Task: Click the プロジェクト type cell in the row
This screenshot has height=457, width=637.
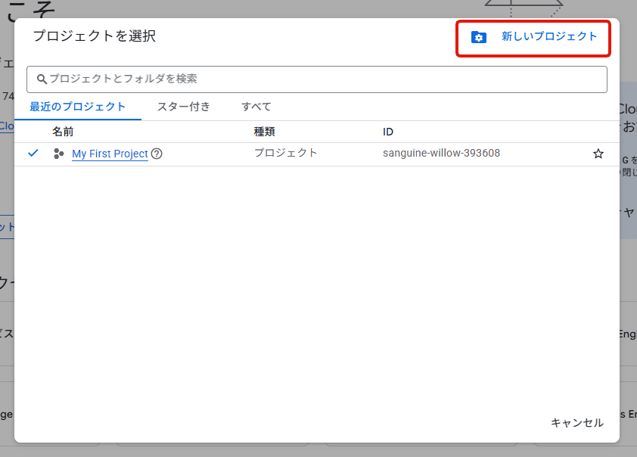Action: click(285, 153)
